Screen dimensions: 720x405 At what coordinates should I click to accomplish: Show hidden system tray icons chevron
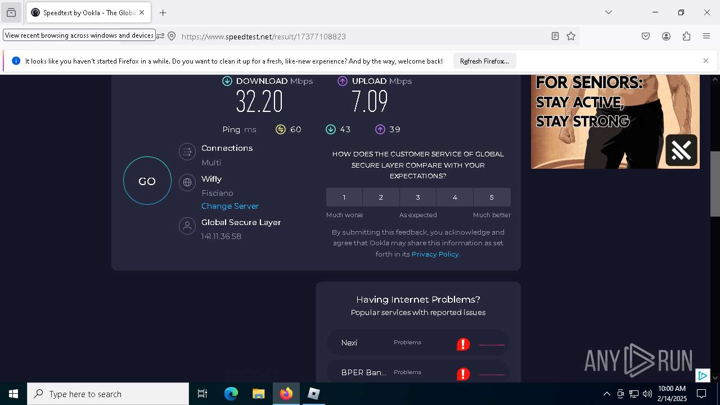(x=606, y=394)
